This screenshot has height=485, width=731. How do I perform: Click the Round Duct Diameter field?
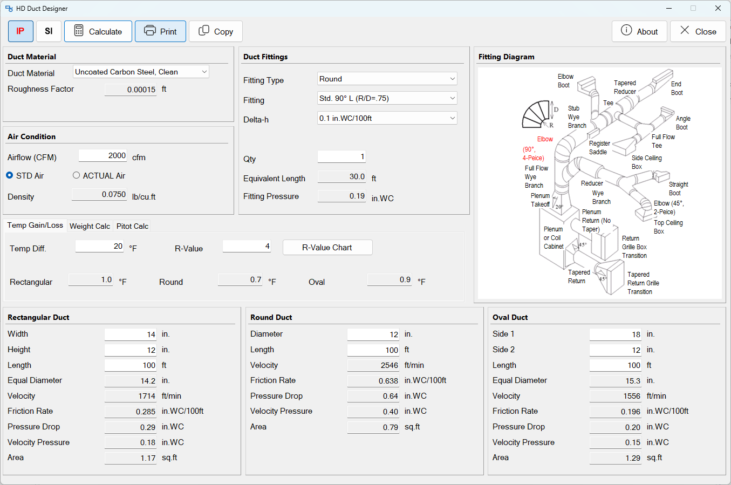tap(373, 334)
